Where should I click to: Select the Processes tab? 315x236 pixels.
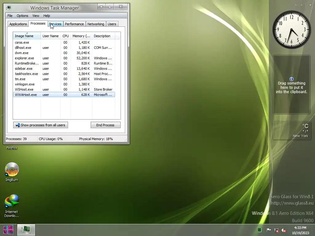(38, 23)
